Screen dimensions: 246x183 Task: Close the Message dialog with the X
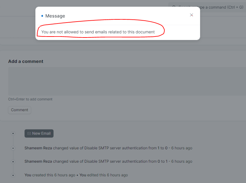[x=191, y=15]
